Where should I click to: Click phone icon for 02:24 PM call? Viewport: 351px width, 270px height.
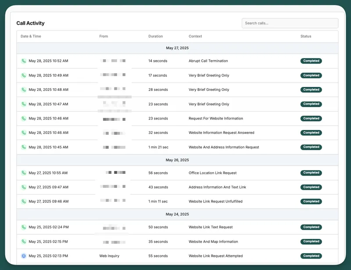(x=24, y=227)
